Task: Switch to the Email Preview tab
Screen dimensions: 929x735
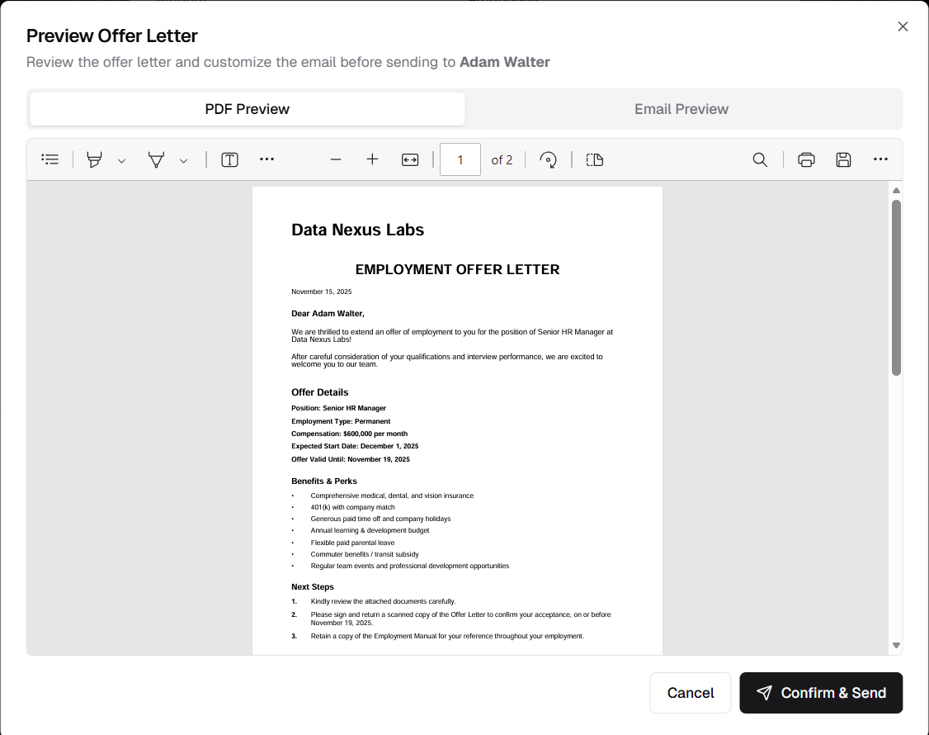Action: [681, 109]
